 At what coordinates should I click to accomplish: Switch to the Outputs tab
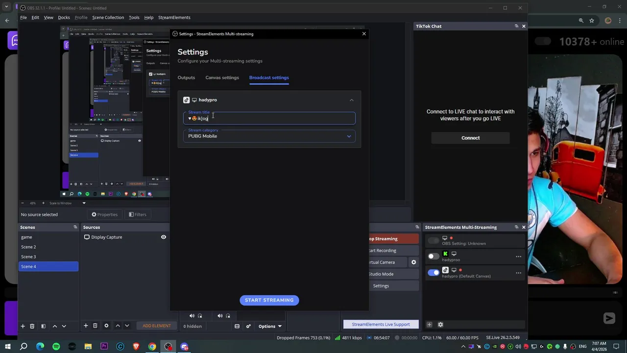coord(186,77)
